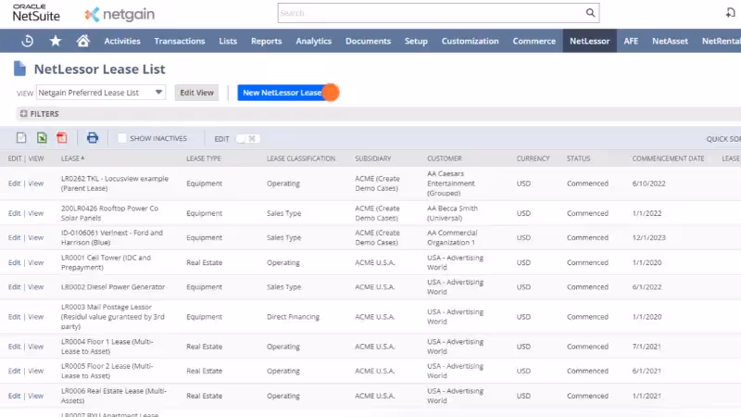The height and width of the screenshot is (417, 741).
Task: Open the Analytics menu
Action: [314, 41]
